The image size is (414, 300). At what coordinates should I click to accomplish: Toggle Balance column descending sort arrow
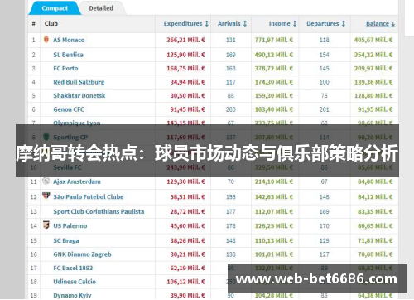pyautogui.click(x=393, y=25)
